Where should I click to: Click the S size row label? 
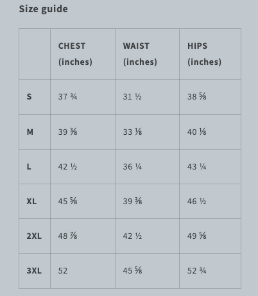(29, 97)
